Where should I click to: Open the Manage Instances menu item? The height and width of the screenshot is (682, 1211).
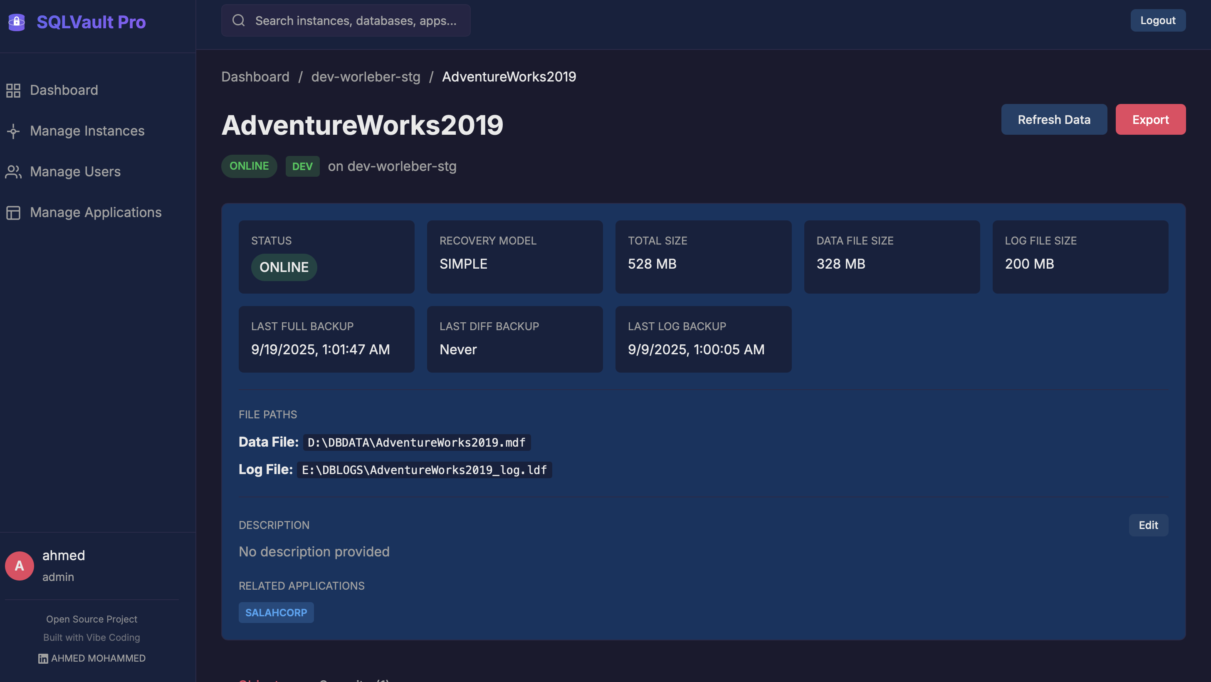(x=87, y=131)
